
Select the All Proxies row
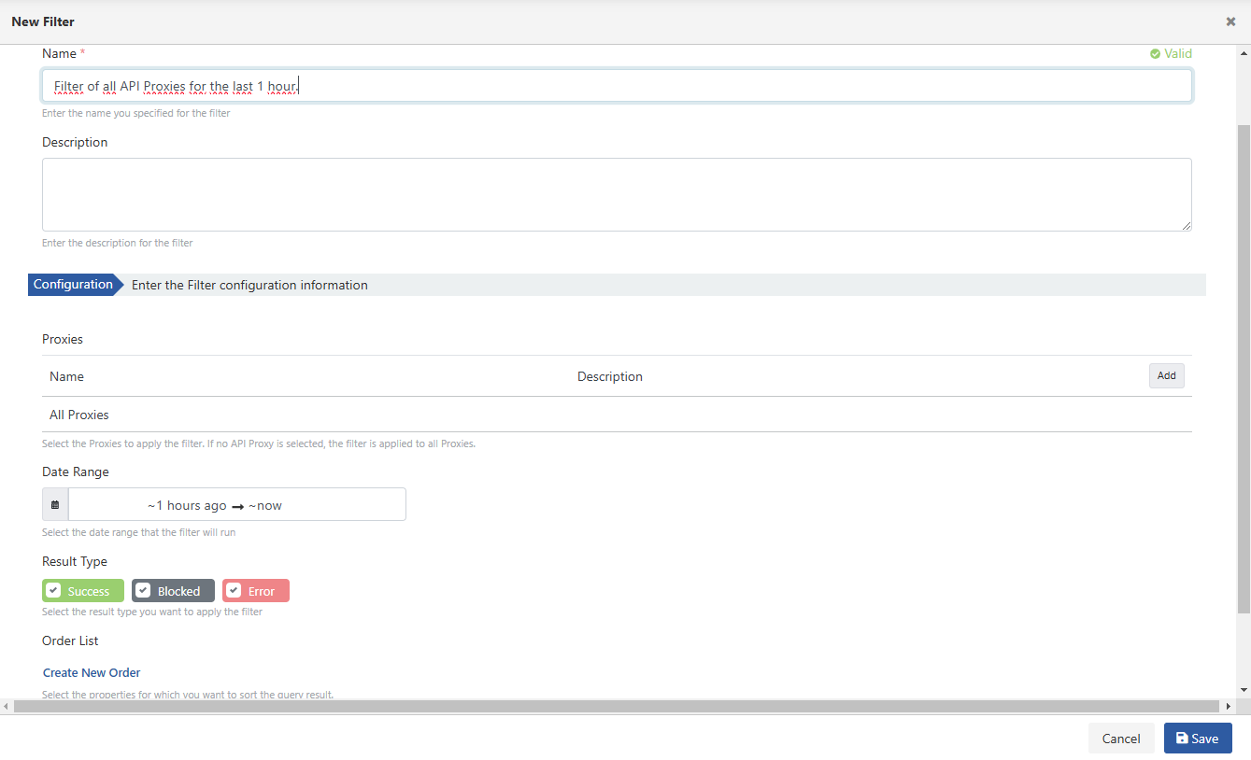tap(79, 415)
